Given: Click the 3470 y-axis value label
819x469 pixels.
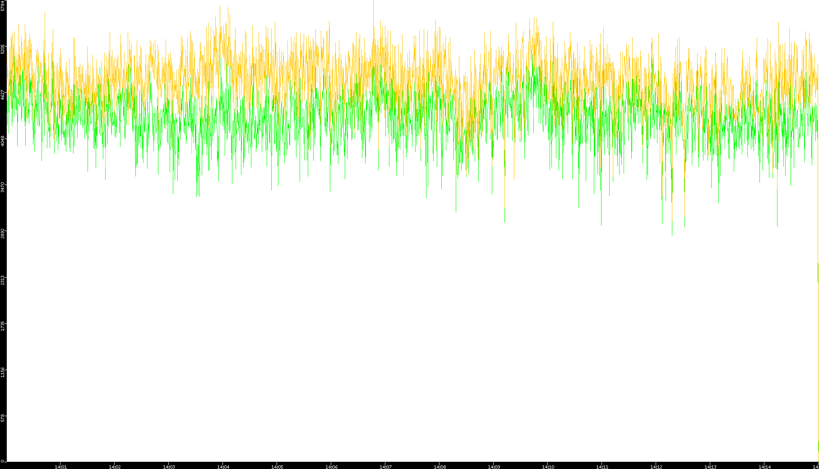Looking at the screenshot, I should [x=3, y=187].
